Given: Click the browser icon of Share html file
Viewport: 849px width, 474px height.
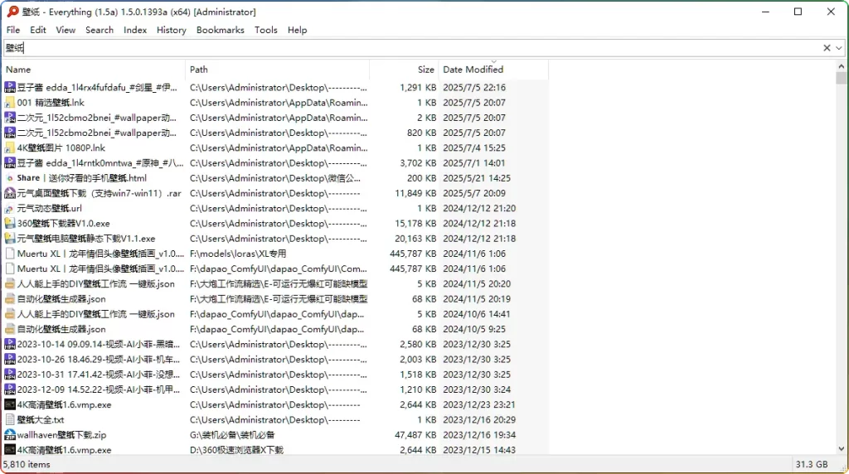Looking at the screenshot, I should coord(9,178).
